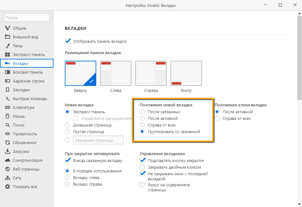Click the settings Поиск search field
302x207 pixels.
click(x=27, y=18)
